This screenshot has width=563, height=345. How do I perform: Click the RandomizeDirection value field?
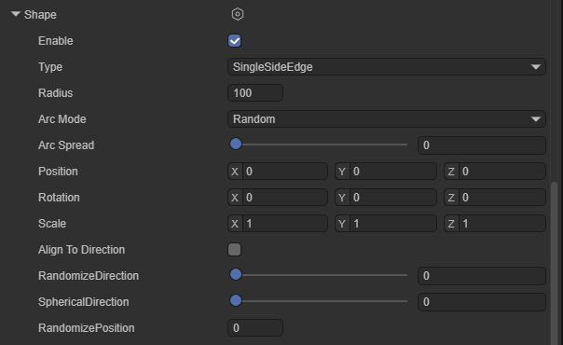coord(482,276)
